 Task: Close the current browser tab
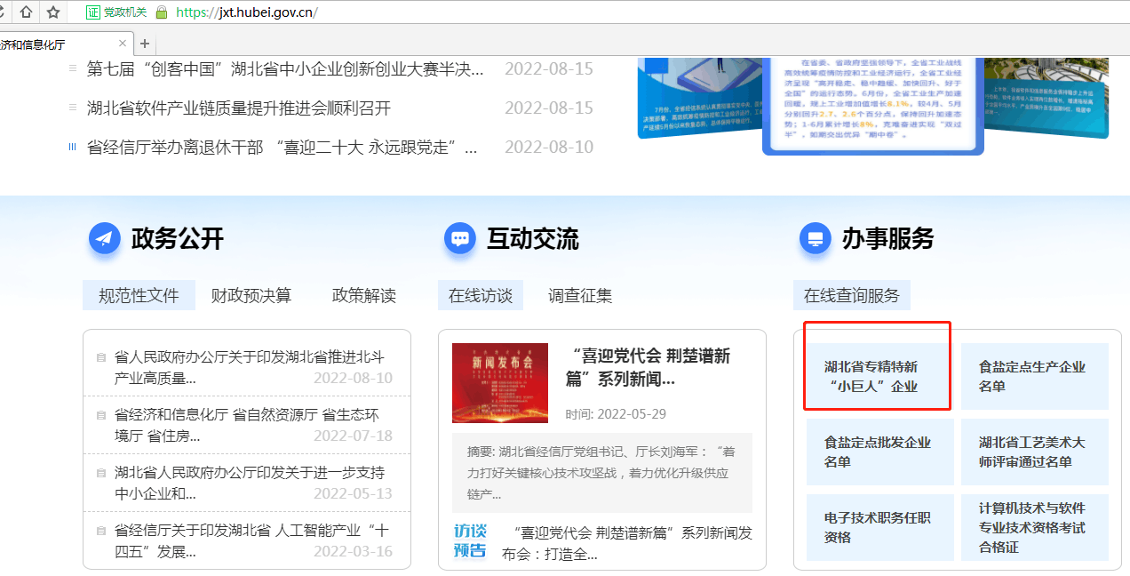pos(123,44)
